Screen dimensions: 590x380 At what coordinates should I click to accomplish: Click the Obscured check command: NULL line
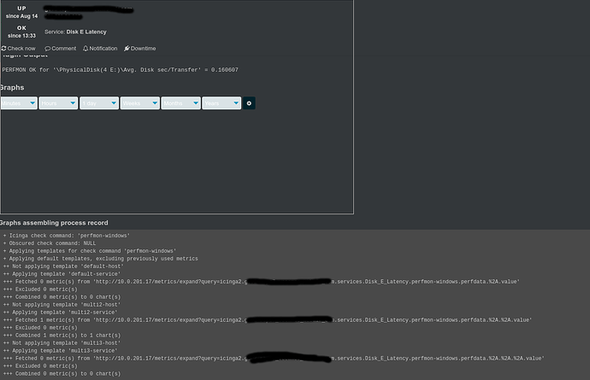(50, 243)
